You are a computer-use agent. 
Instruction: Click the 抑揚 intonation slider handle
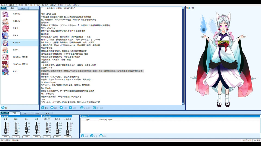click(x=36, y=128)
